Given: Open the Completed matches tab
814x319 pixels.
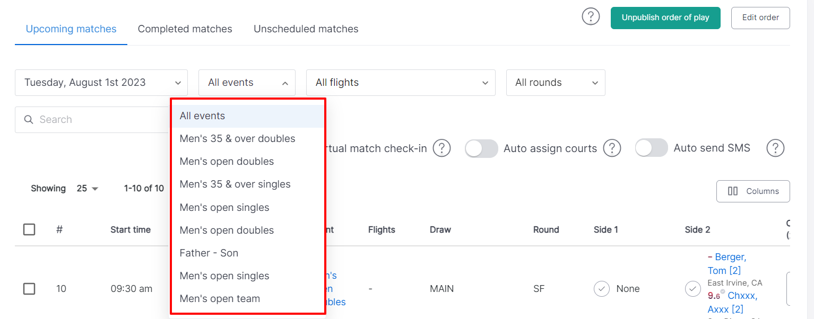Looking at the screenshot, I should click(x=185, y=29).
